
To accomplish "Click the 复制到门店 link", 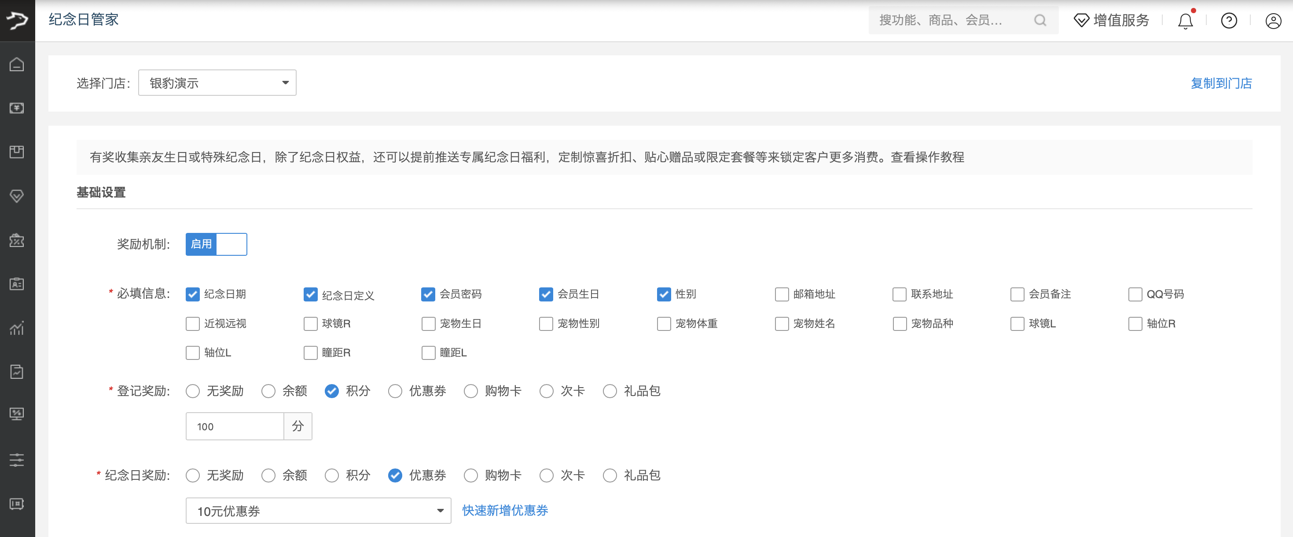I will point(1221,83).
